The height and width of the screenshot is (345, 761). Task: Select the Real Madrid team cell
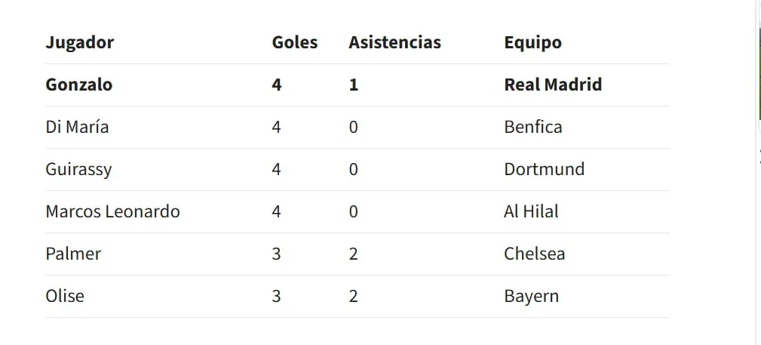click(x=553, y=85)
